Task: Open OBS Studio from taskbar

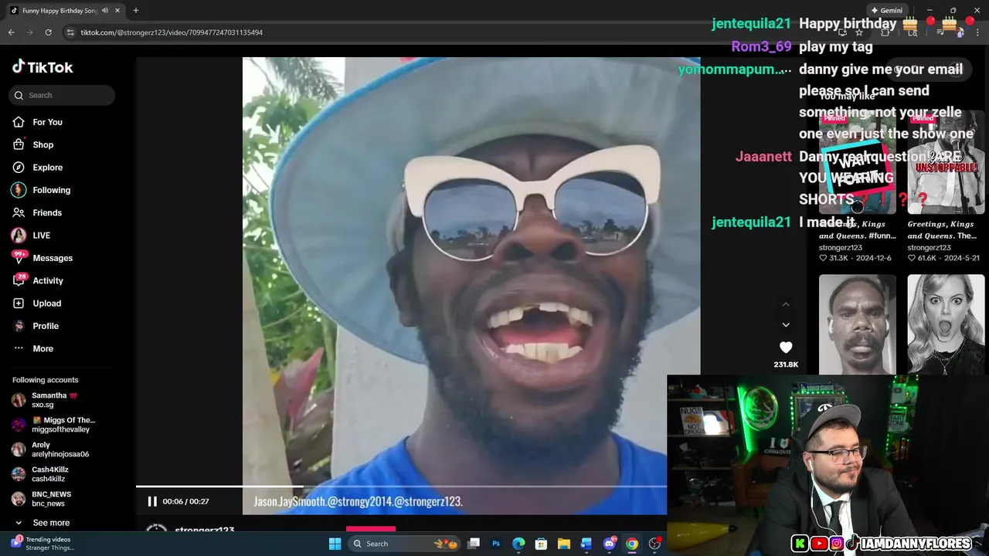Action: click(654, 544)
